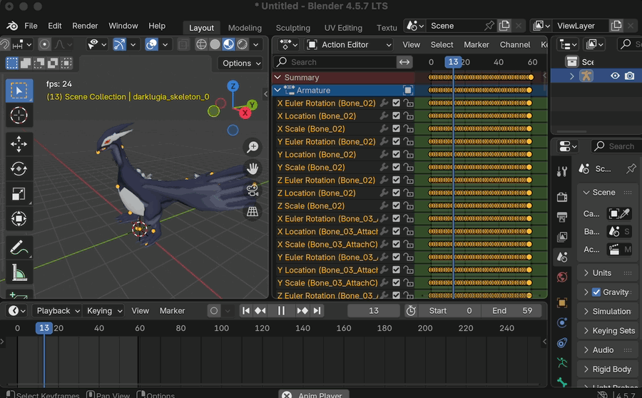Select solid viewport shading
This screenshot has height=398, width=642.
[215, 44]
